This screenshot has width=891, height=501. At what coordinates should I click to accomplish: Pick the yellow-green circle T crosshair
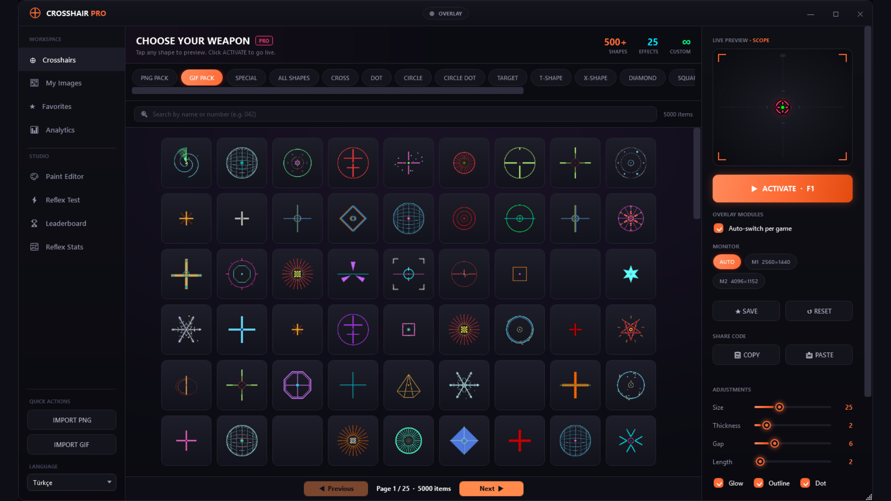(x=519, y=163)
